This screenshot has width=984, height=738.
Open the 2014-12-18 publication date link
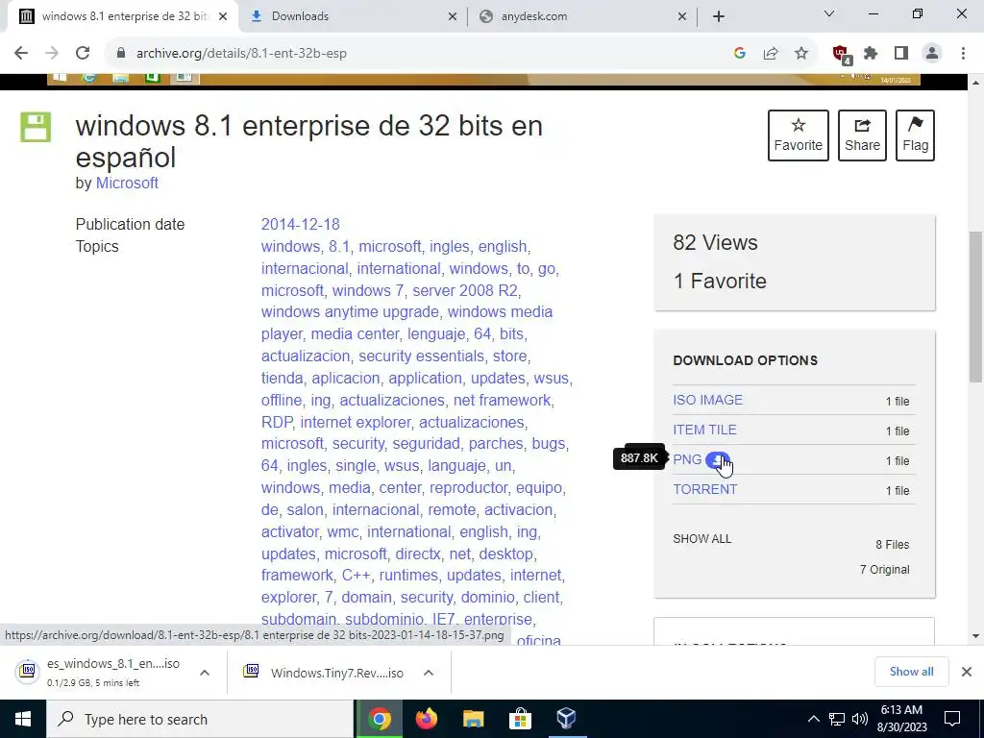(x=300, y=225)
